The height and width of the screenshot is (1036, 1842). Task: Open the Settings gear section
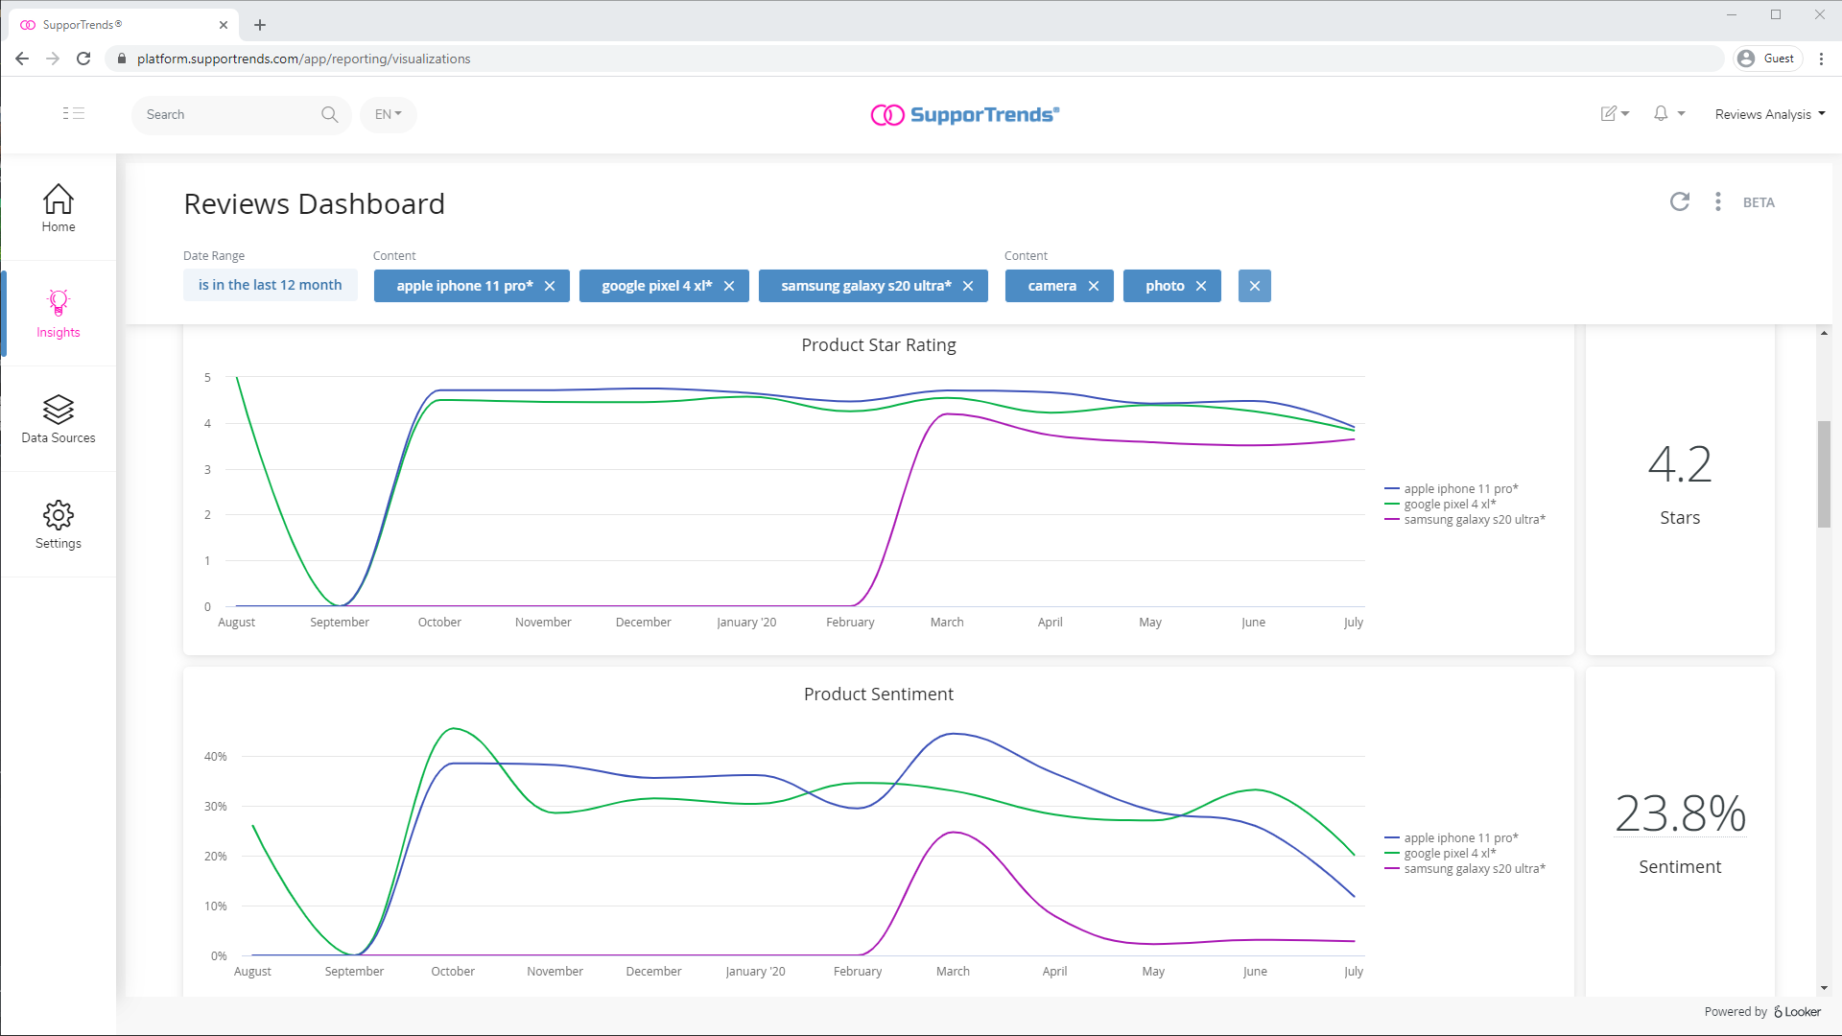point(59,525)
